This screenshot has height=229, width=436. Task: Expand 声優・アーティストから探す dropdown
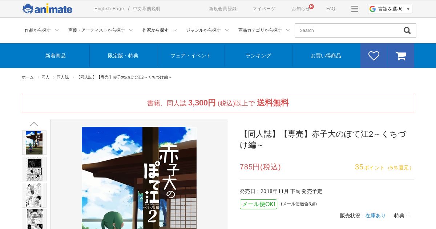pyautogui.click(x=101, y=31)
